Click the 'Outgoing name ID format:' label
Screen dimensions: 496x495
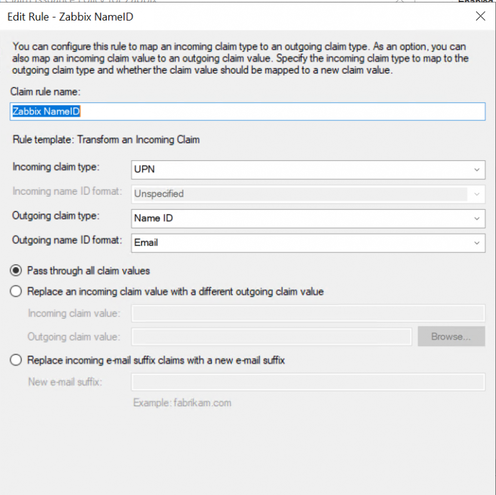click(67, 240)
